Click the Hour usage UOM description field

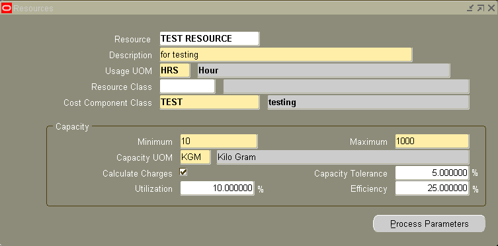[323, 71]
